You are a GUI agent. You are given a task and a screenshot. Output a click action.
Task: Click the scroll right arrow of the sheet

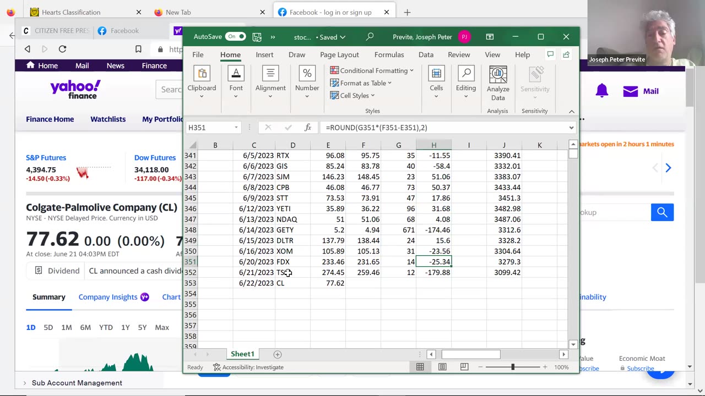click(x=563, y=355)
